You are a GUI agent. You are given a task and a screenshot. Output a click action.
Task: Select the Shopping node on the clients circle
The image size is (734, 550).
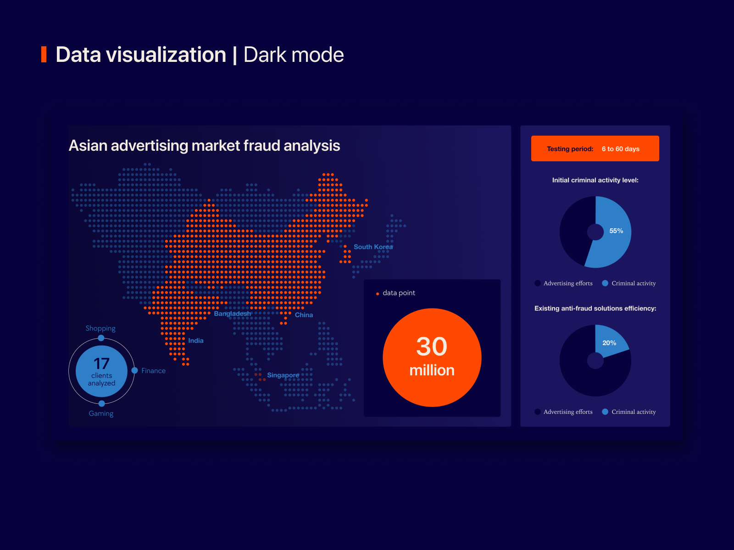pos(101,337)
